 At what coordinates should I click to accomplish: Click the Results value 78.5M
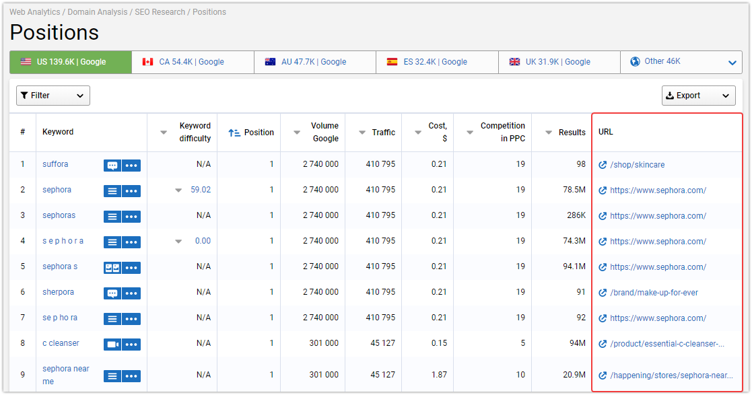click(x=574, y=190)
